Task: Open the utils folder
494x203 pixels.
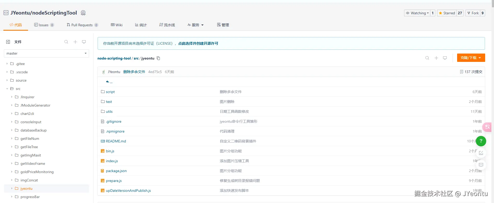Action: [109, 112]
